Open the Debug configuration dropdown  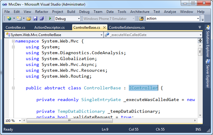pos(67,19)
